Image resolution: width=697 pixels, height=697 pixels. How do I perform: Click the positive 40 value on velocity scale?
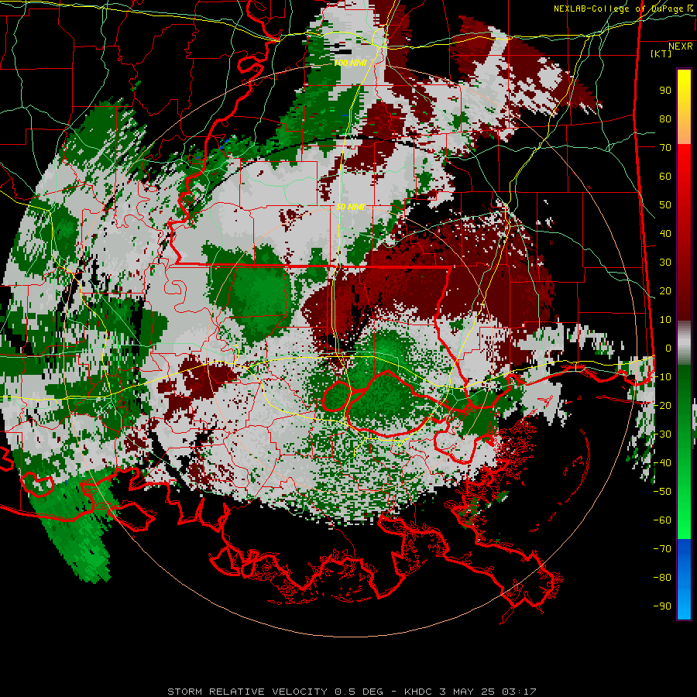665,234
